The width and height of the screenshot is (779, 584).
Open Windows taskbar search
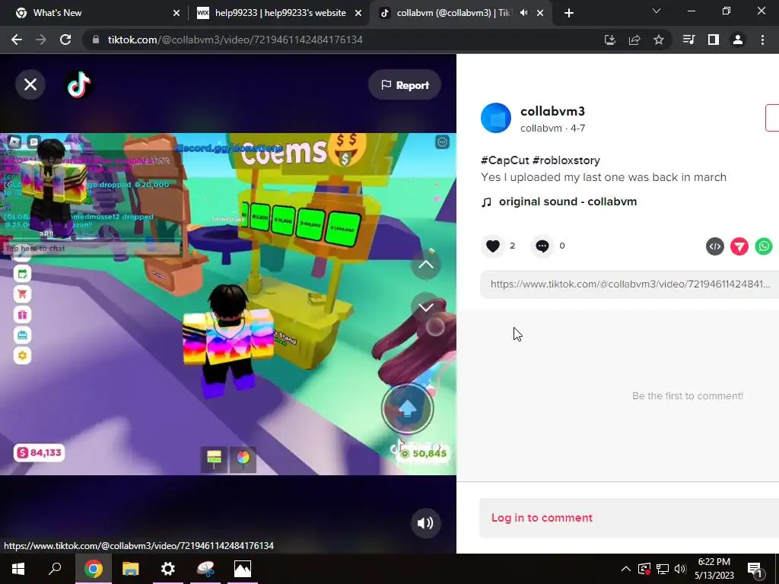[x=55, y=569]
